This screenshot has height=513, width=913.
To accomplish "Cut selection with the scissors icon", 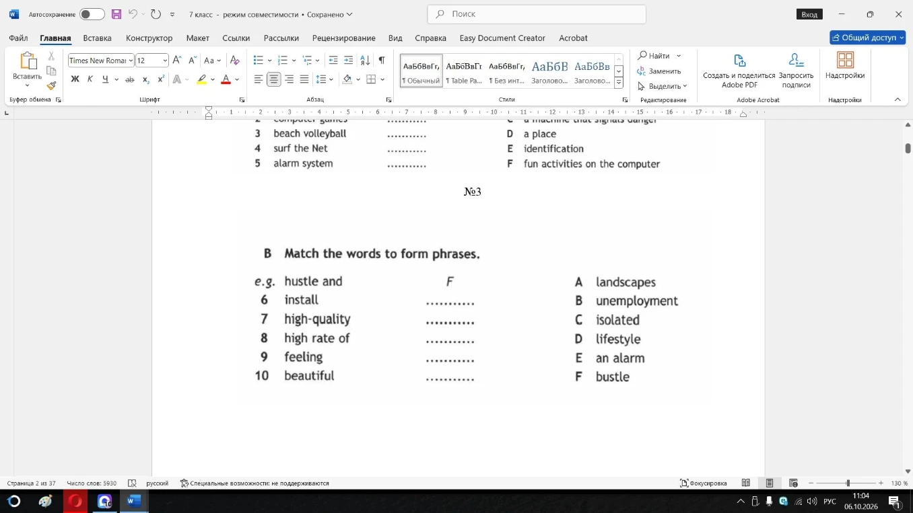I will click(x=51, y=56).
